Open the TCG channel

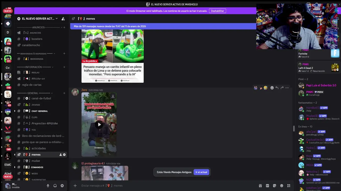point(41,130)
